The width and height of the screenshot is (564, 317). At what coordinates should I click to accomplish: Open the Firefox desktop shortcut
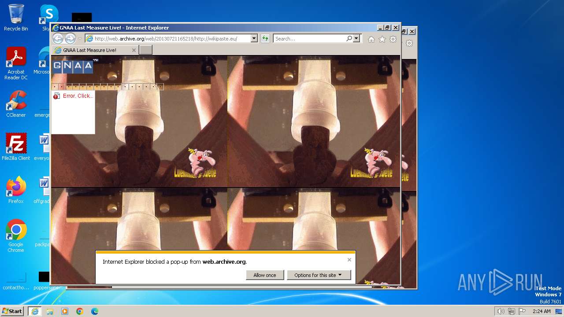pos(16,190)
